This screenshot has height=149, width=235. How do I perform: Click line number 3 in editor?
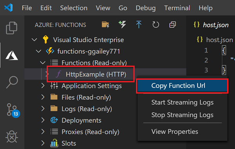click(x=206, y=70)
